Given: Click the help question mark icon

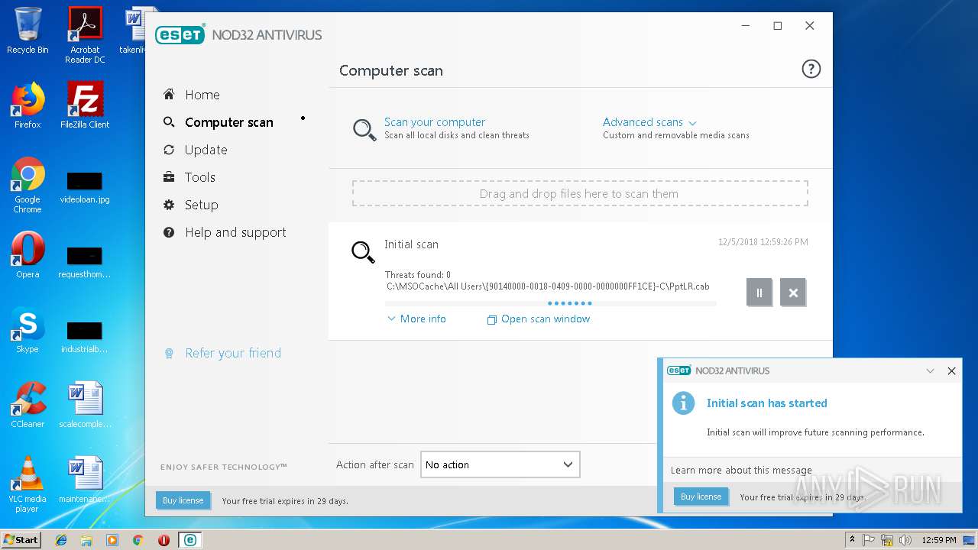Looking at the screenshot, I should pos(811,70).
